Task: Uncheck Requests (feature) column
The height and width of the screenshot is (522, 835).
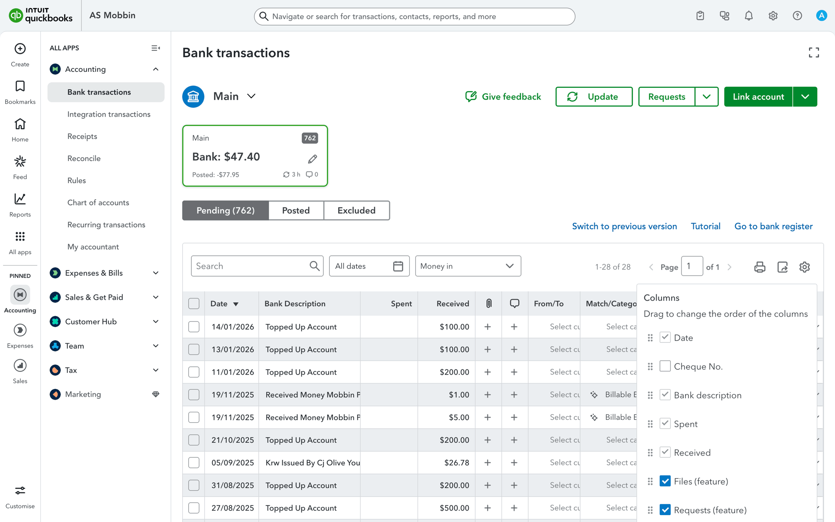Action: pyautogui.click(x=665, y=509)
